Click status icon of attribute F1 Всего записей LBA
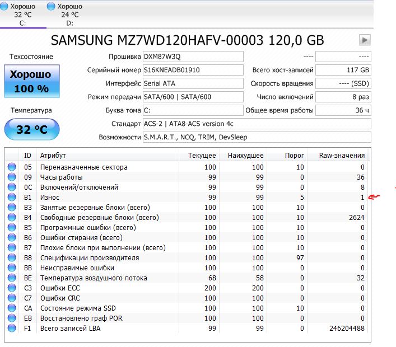This screenshot has height=347, width=396. (x=12, y=329)
